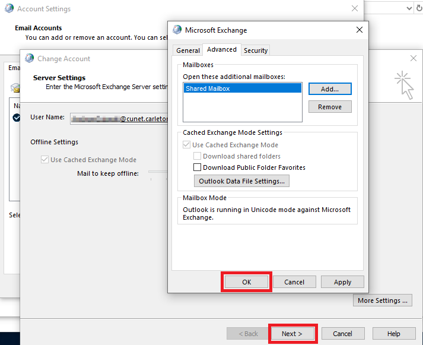Select the Shared Mailbox list entry
423x345 pixels.
point(242,88)
